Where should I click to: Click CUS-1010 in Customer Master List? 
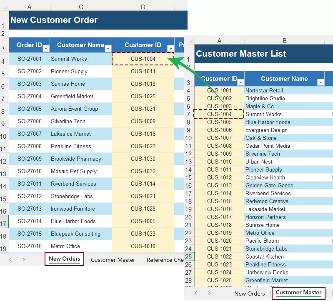click(219, 162)
